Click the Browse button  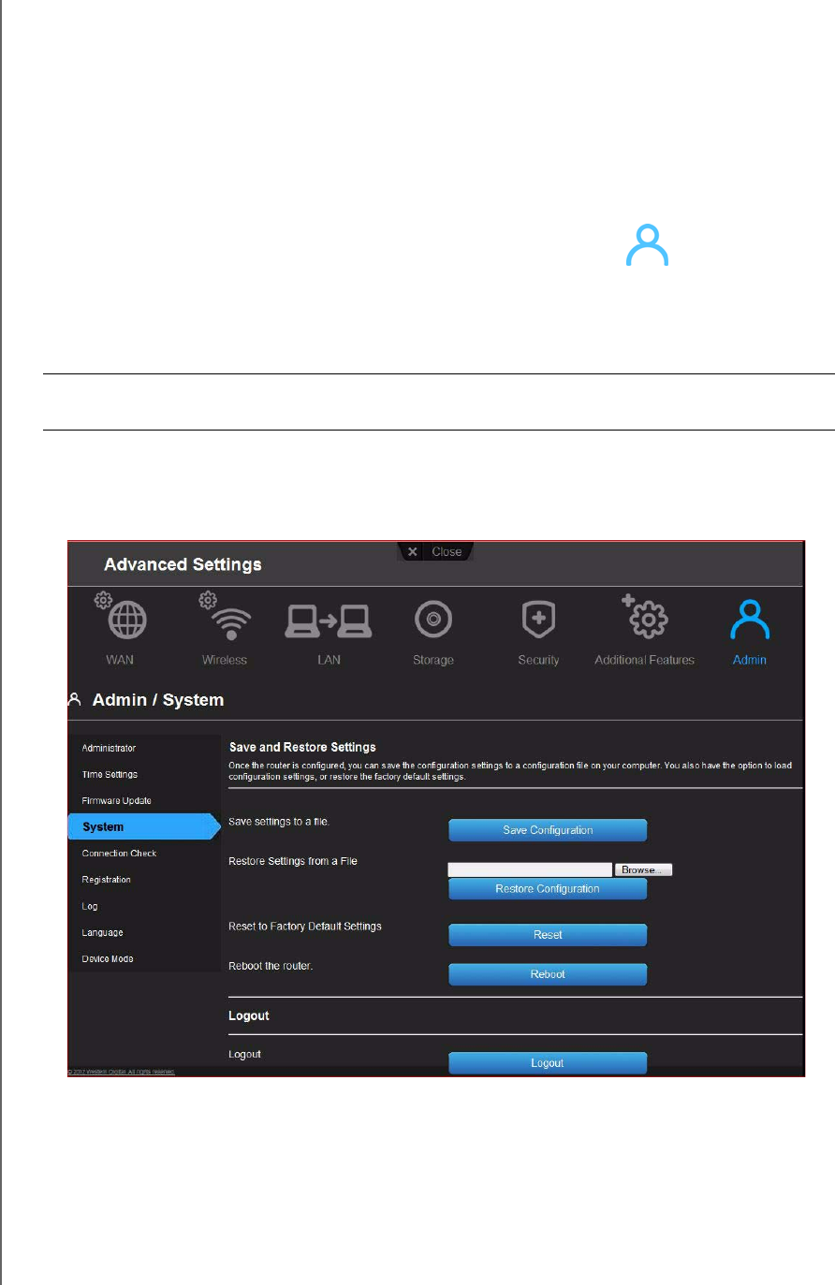[643, 869]
